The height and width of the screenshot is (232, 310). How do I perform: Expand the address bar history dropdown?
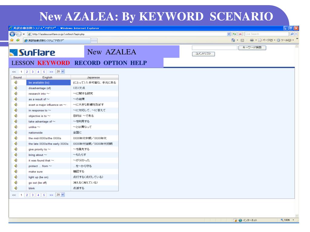(229, 34)
